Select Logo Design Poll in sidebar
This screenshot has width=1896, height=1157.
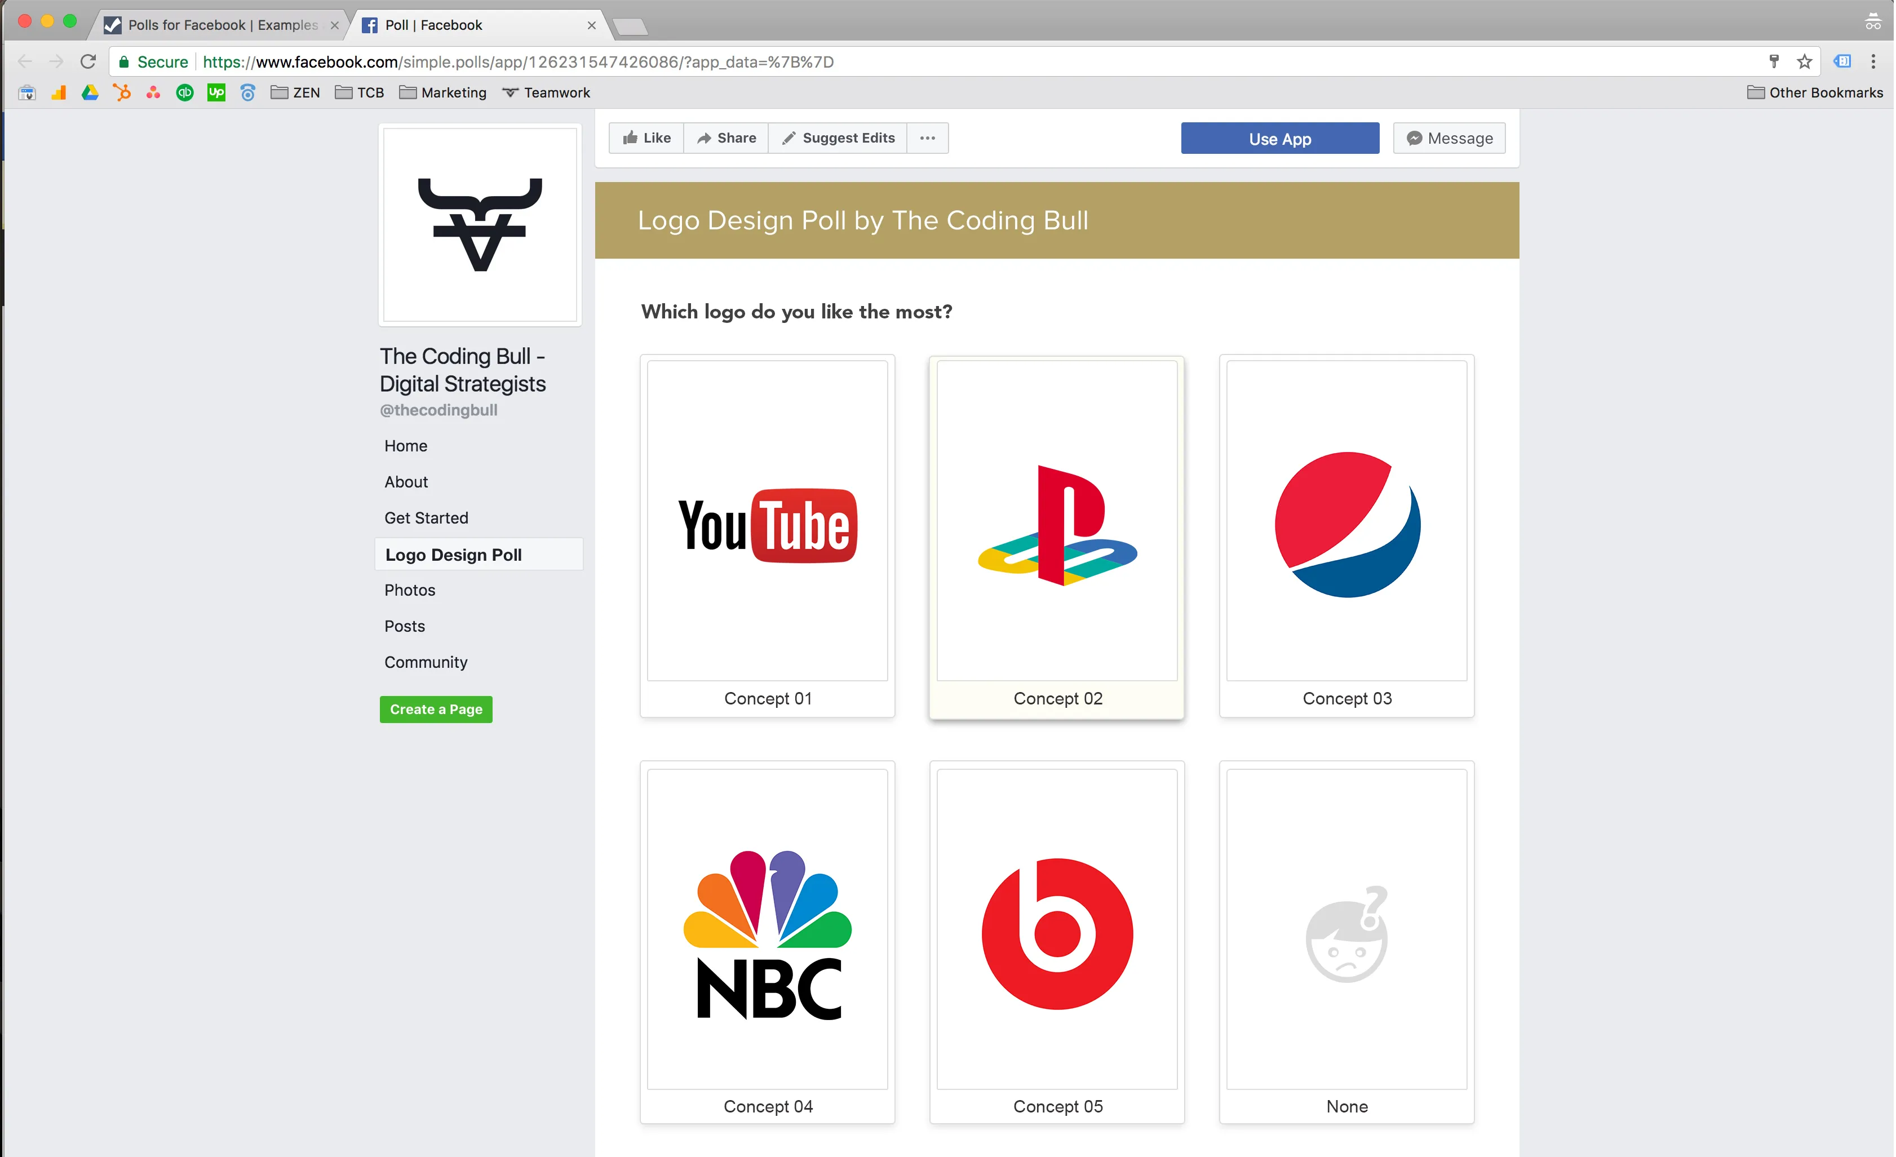click(x=479, y=554)
